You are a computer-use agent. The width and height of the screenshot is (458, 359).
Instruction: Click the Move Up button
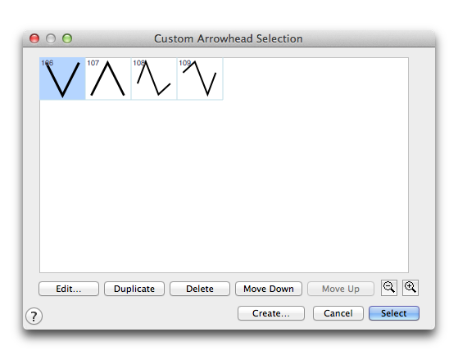click(341, 289)
